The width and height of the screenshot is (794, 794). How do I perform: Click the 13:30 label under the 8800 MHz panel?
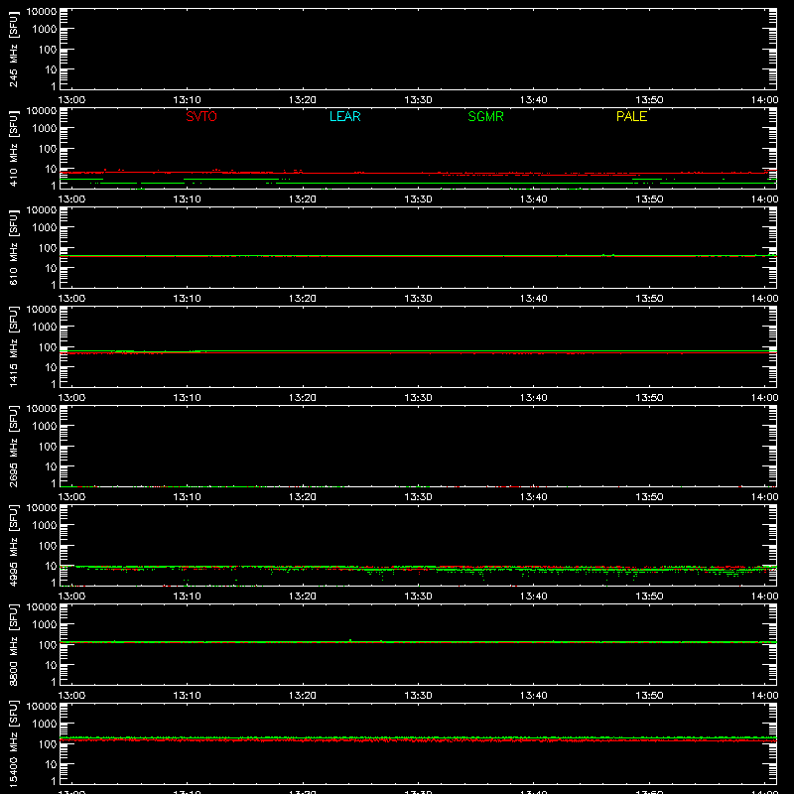(x=418, y=696)
